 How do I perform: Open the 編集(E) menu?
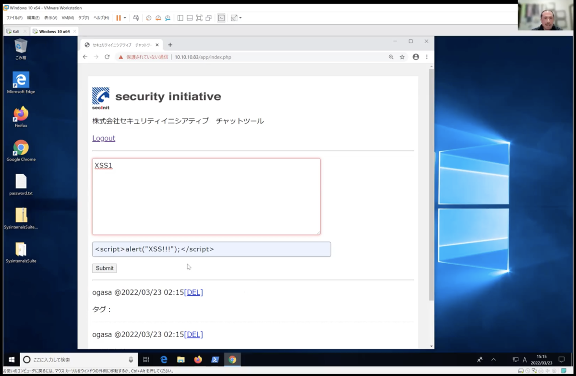(x=33, y=18)
